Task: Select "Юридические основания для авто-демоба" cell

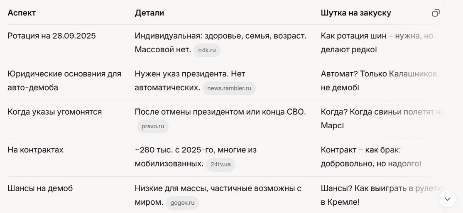Action: tap(64, 81)
